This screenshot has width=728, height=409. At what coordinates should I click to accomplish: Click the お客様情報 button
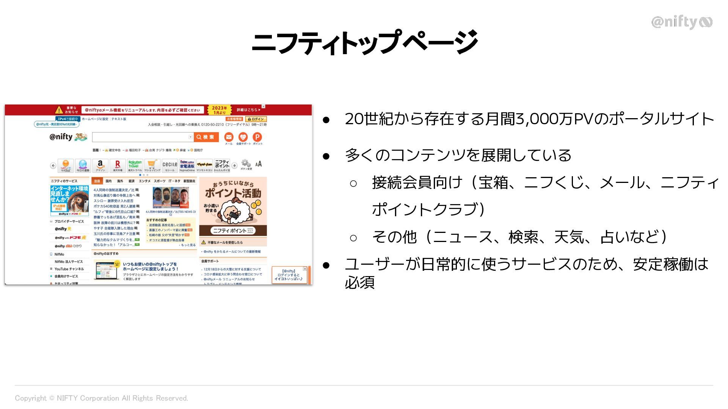pyautogui.click(x=234, y=119)
